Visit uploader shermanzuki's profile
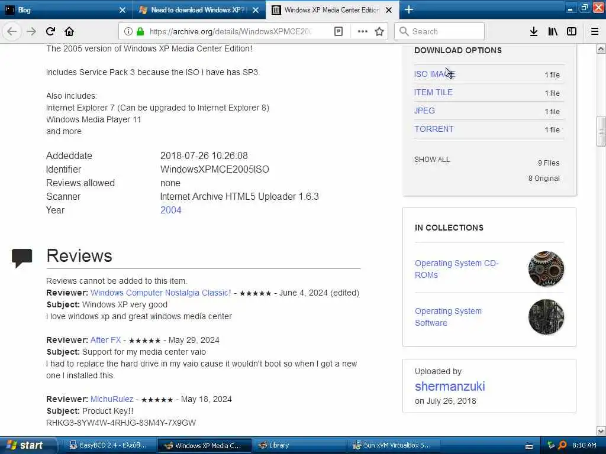 (450, 386)
